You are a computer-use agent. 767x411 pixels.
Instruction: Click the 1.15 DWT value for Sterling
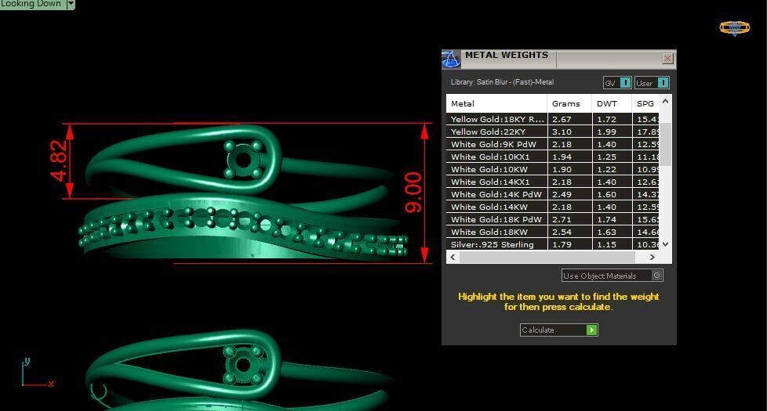pos(606,244)
